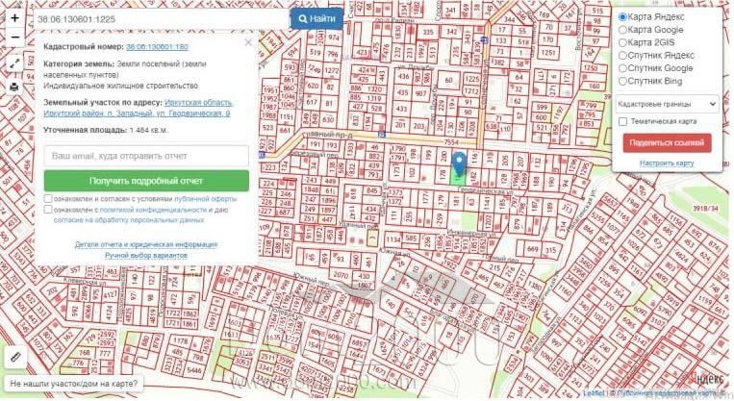
Task: Click the cadastral number search field
Action: click(x=162, y=19)
